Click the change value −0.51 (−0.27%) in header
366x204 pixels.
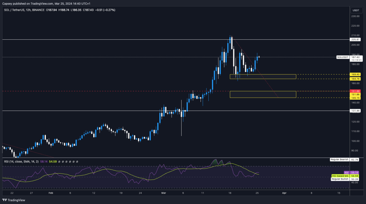click(x=105, y=10)
